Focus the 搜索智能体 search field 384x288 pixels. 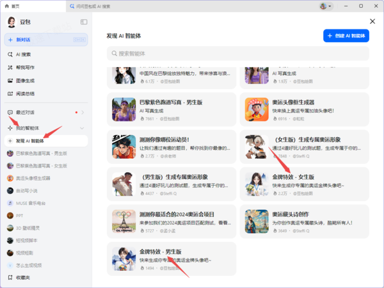point(238,53)
